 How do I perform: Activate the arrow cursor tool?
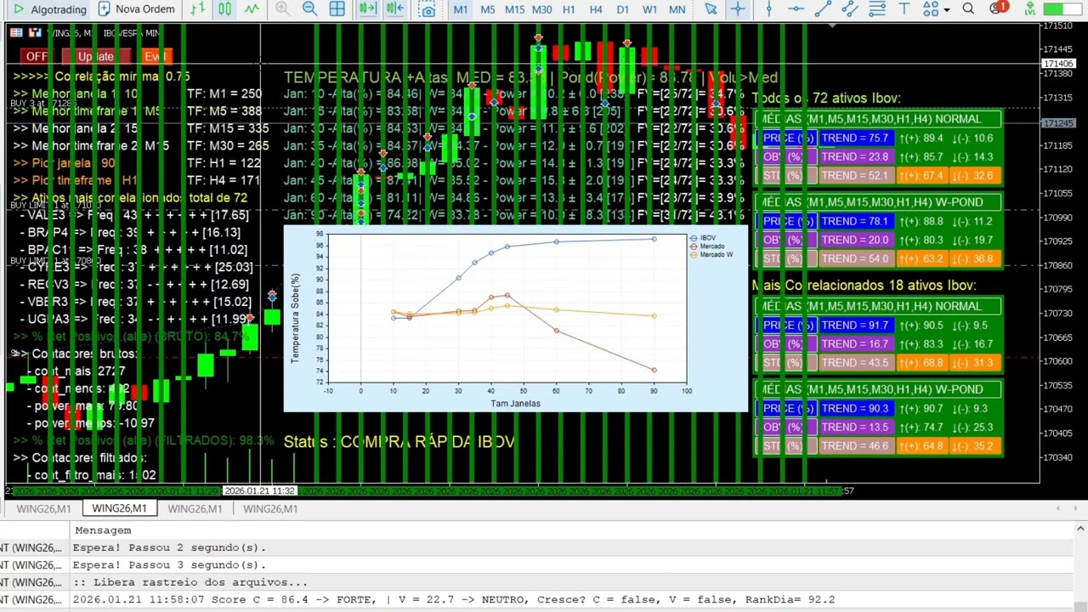(711, 9)
